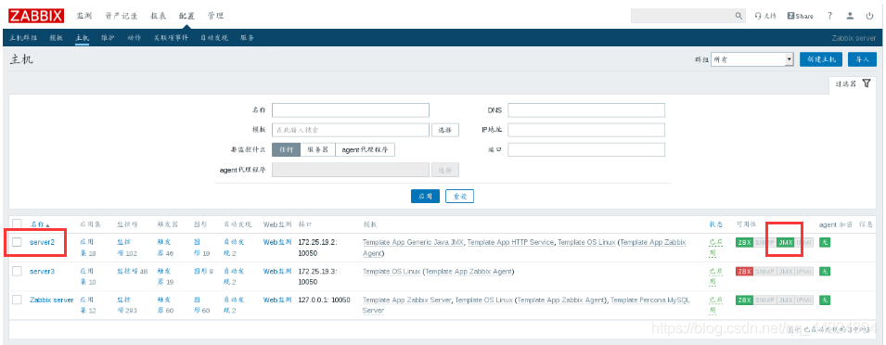Screen dimensions: 886x345
Task: Open the 资产记录 top menu
Action: [x=121, y=16]
